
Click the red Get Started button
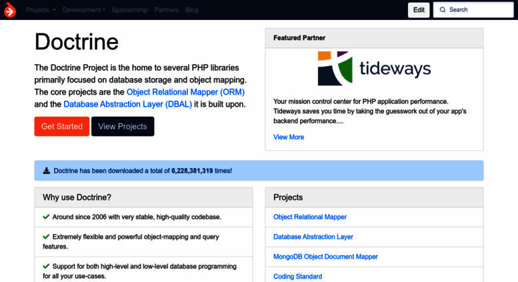[62, 127]
